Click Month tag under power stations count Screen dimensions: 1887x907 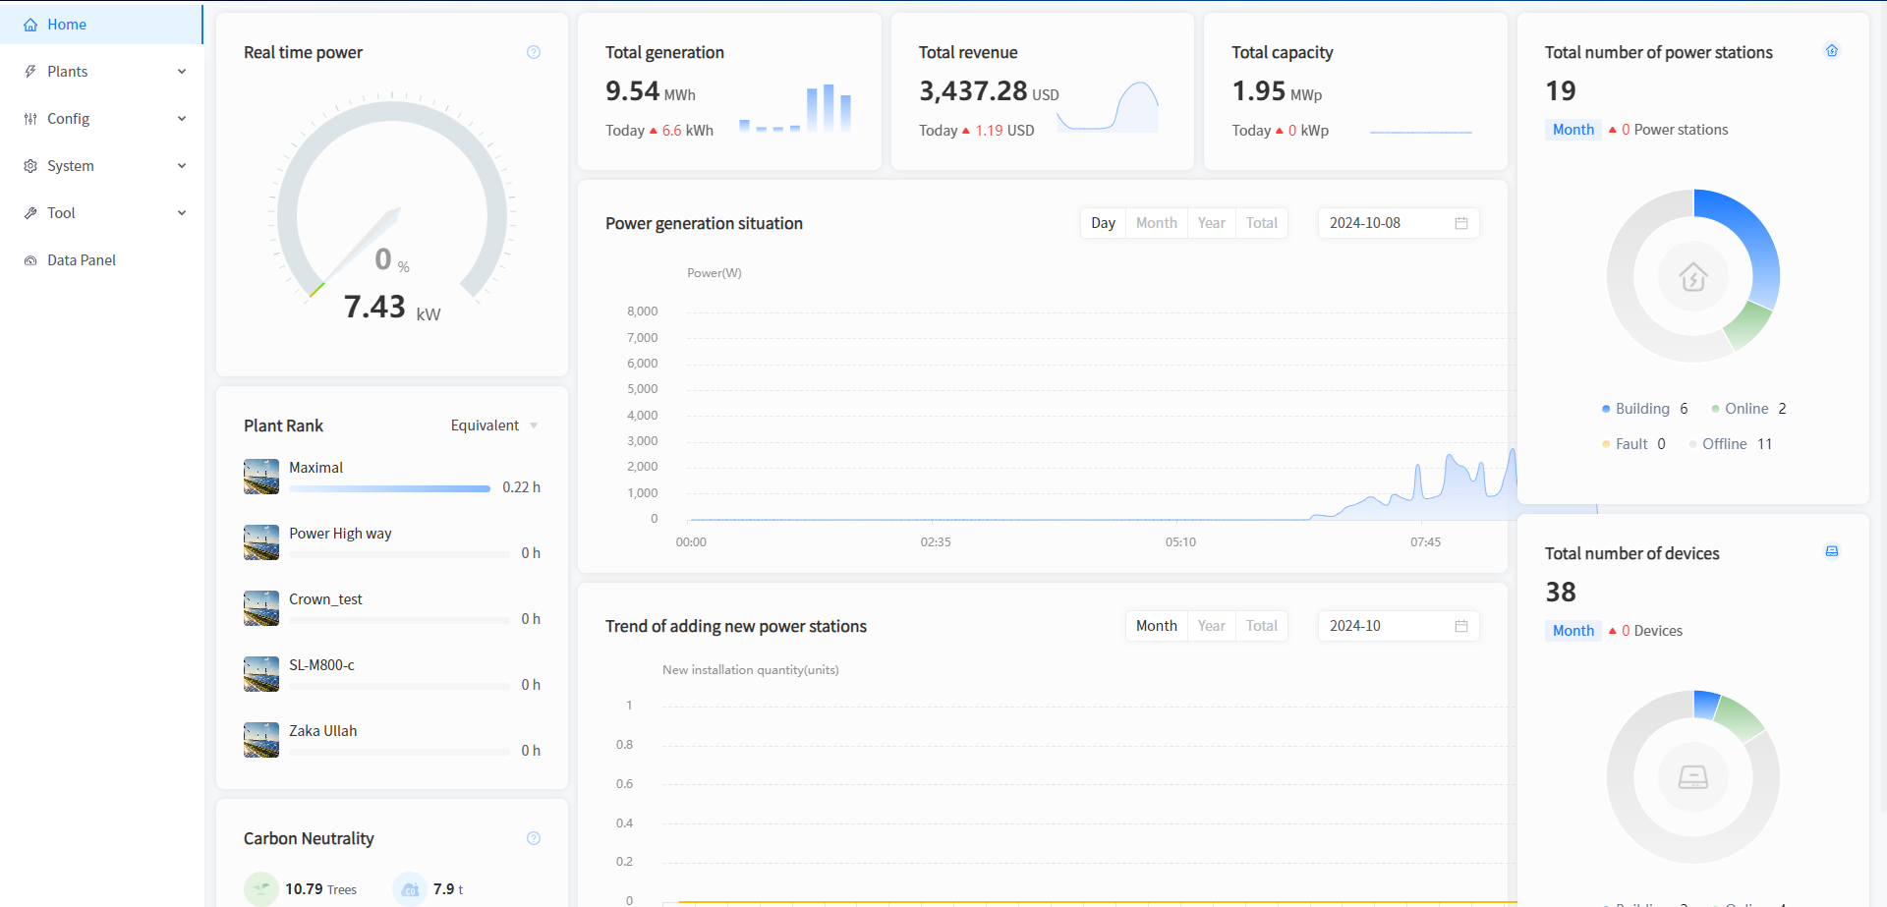point(1572,130)
